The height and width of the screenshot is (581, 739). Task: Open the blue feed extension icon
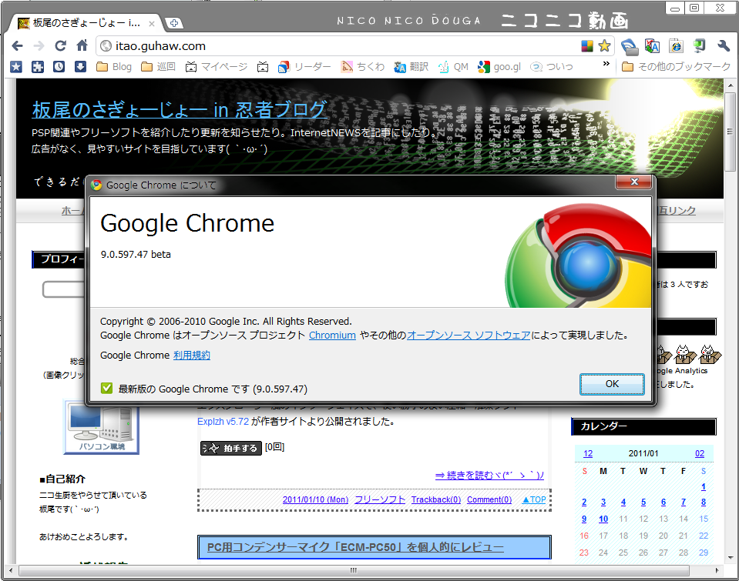click(629, 46)
